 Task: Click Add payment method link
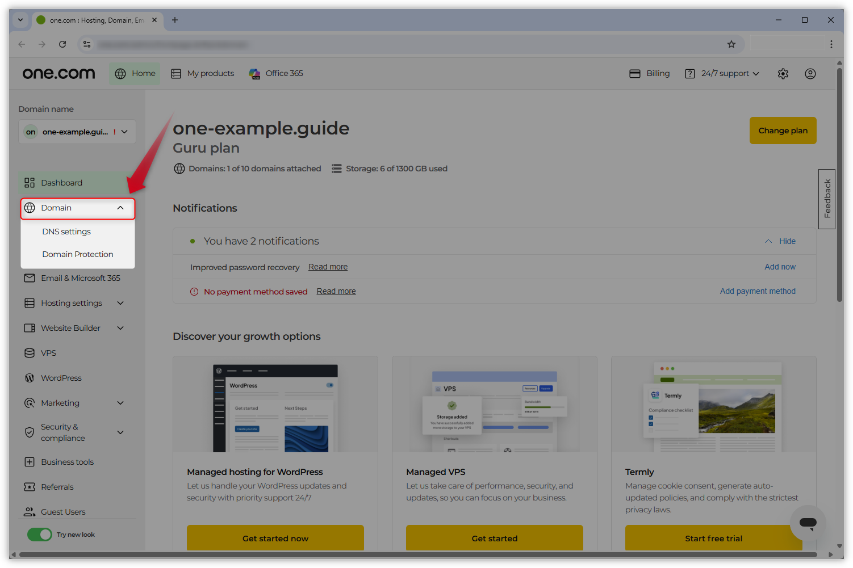[x=758, y=291]
